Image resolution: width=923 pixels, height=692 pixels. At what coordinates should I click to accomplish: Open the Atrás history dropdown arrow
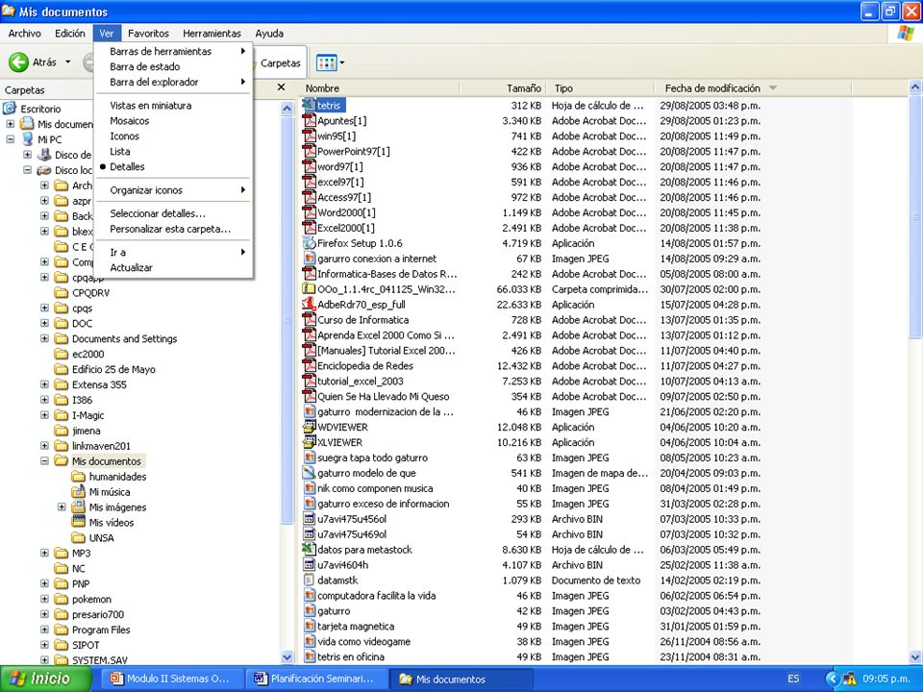(67, 62)
